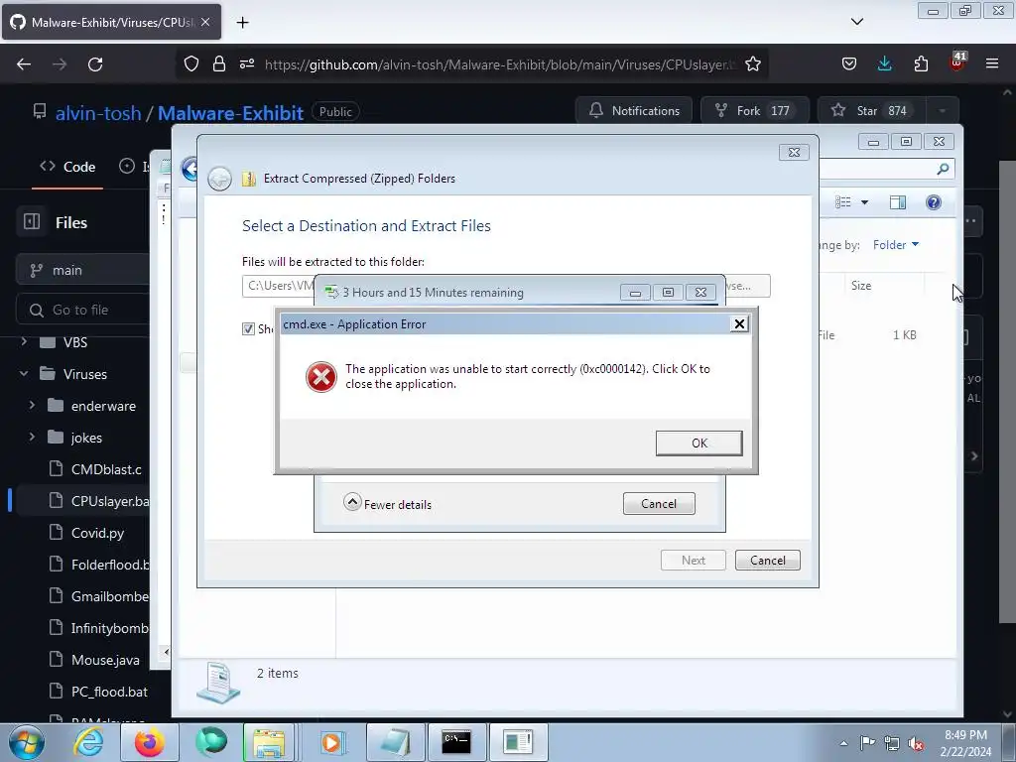Reload the page in Firefox
1016x762 pixels.
(x=95, y=64)
